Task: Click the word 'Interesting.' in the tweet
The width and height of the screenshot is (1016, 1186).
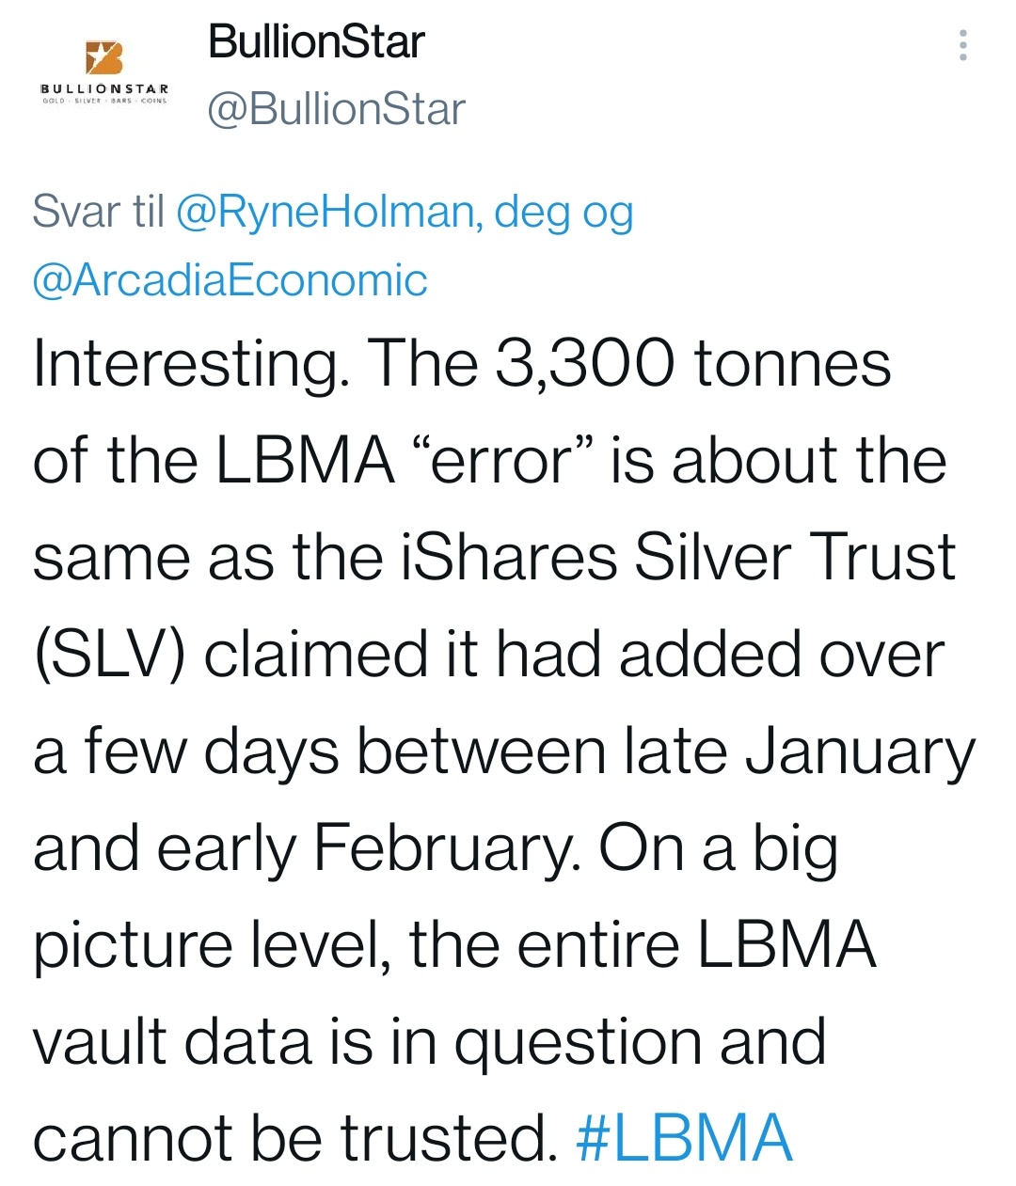Action: click(192, 365)
